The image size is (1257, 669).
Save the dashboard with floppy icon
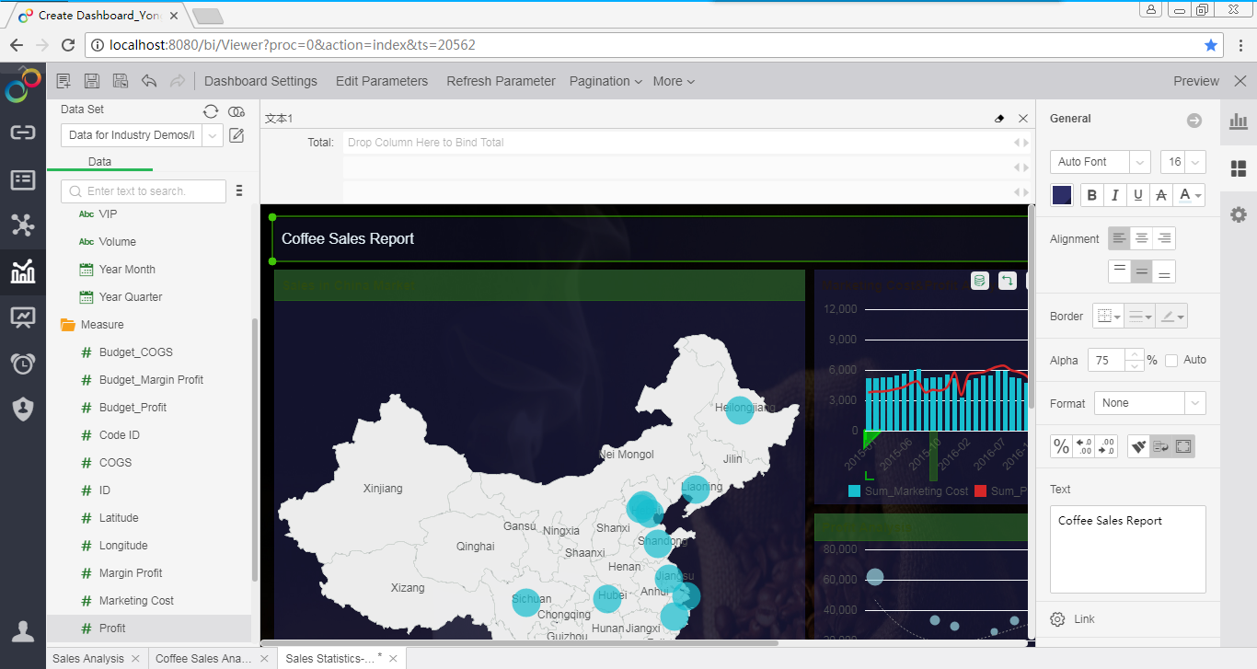[92, 81]
